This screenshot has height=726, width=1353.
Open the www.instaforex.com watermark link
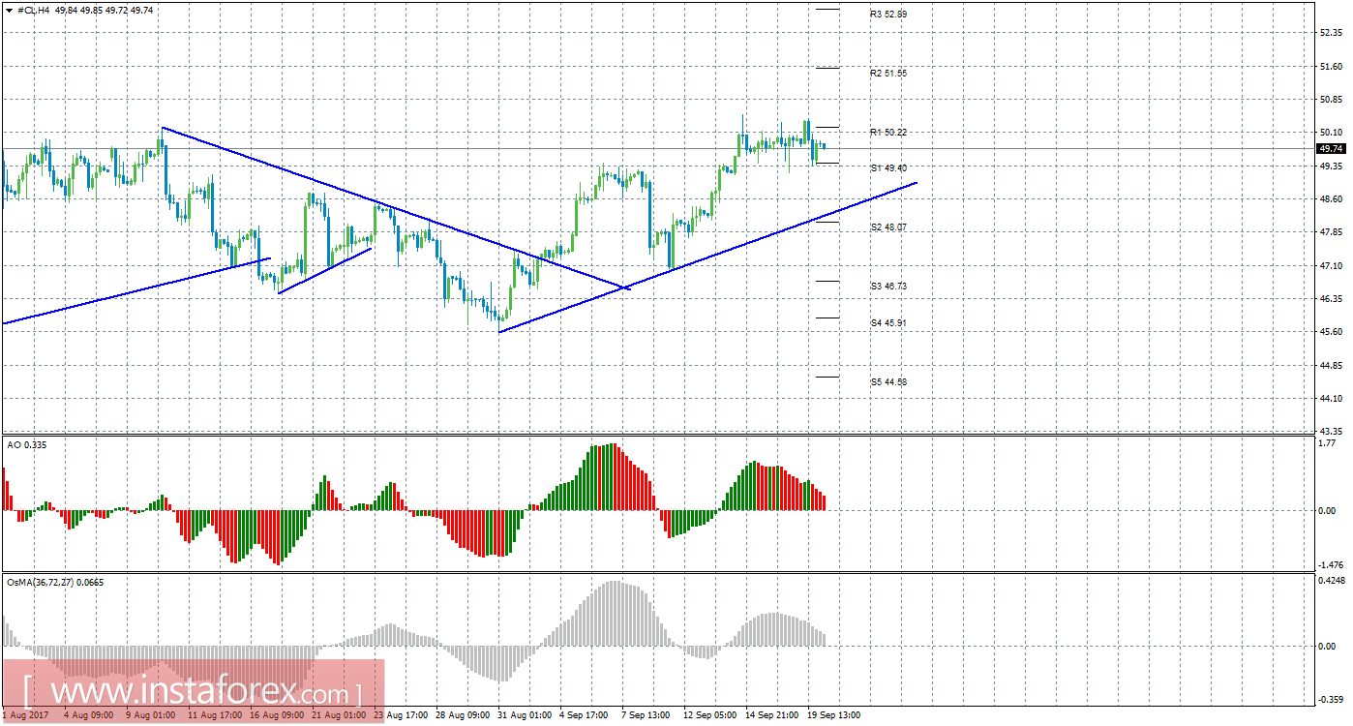(x=192, y=693)
